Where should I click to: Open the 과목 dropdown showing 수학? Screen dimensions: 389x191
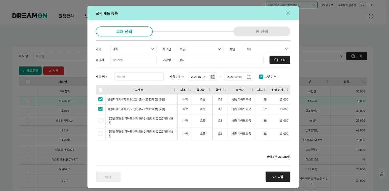pos(133,49)
